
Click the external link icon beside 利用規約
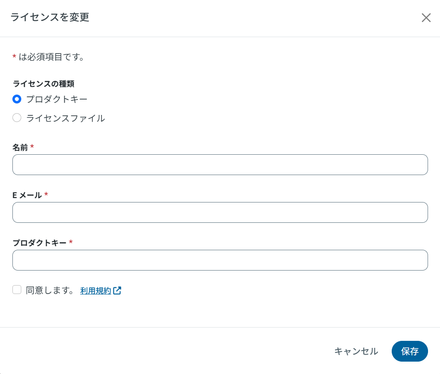click(x=117, y=290)
